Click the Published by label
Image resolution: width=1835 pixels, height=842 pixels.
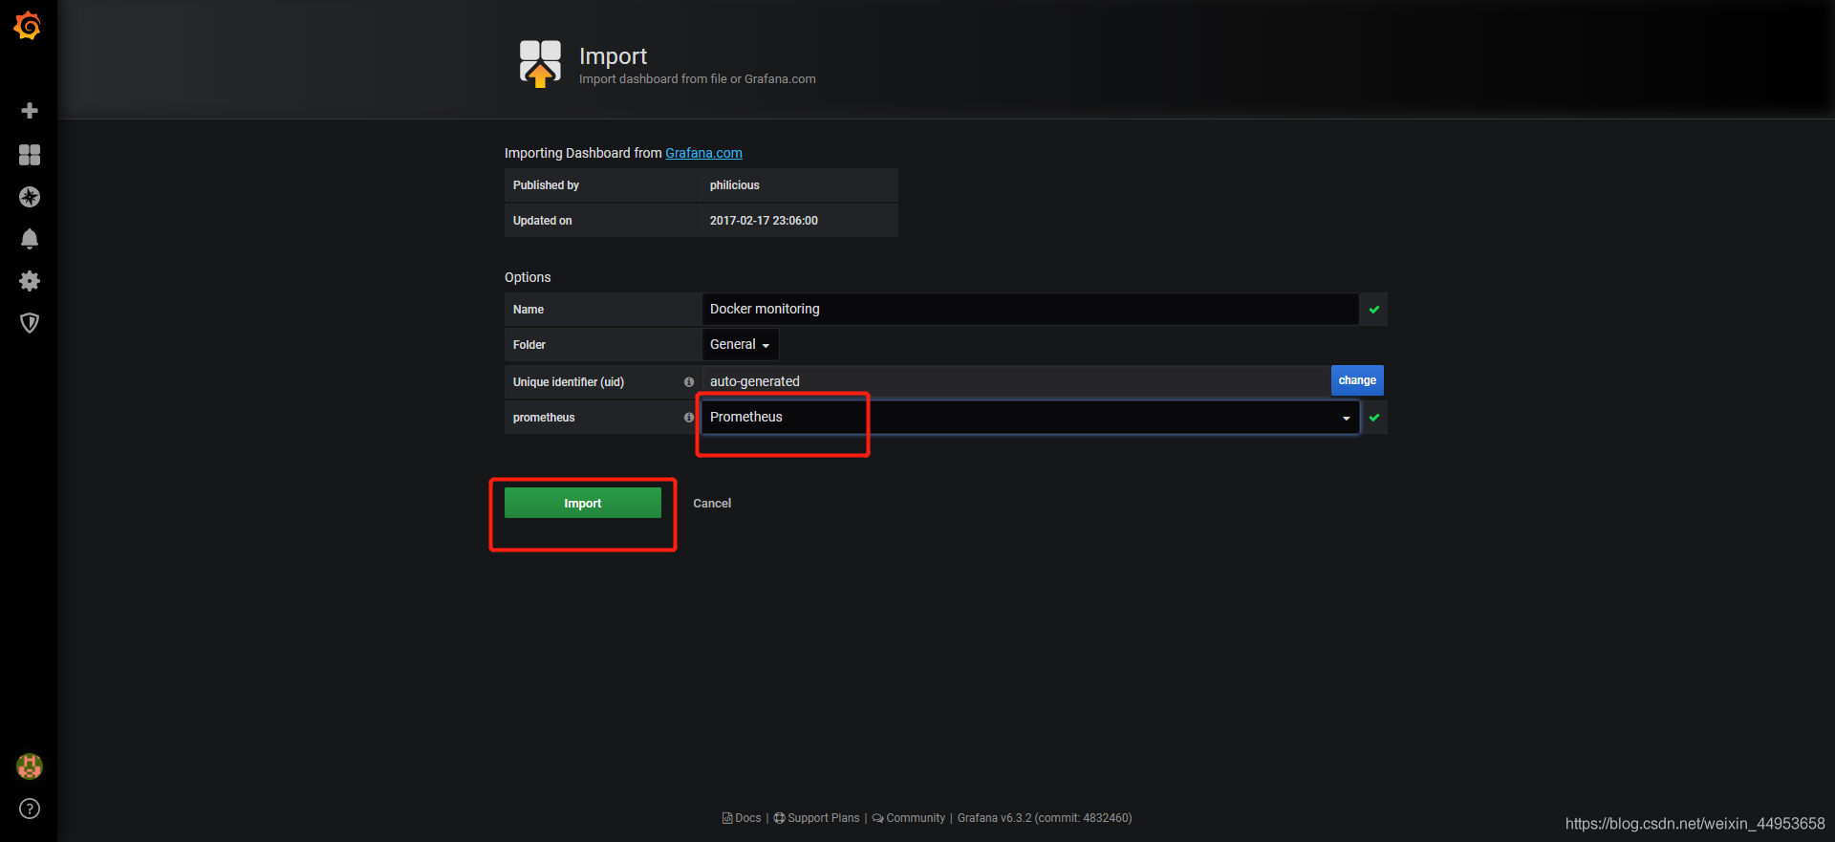click(546, 185)
